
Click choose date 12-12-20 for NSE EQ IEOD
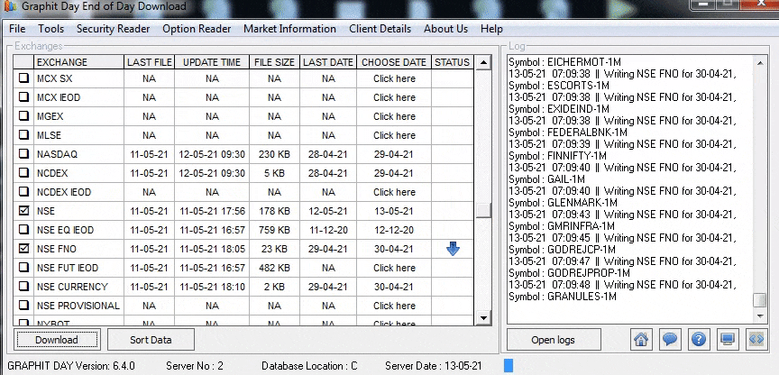[x=393, y=230]
